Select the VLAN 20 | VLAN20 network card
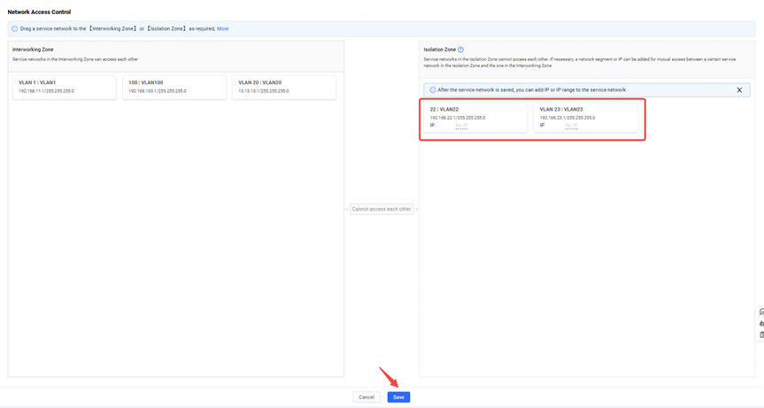 (x=284, y=87)
